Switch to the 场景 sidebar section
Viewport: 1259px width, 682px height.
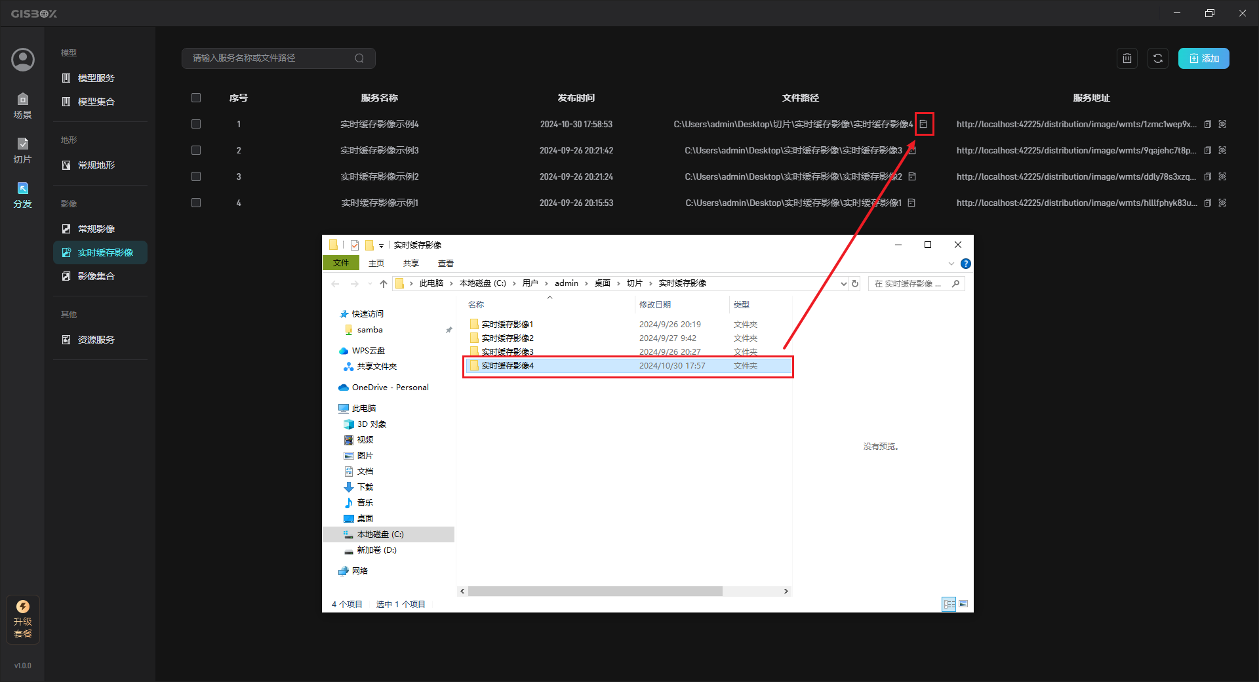[23, 106]
